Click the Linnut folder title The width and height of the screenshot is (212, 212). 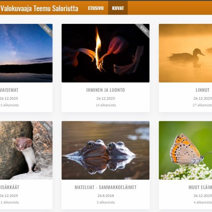[x=202, y=90]
